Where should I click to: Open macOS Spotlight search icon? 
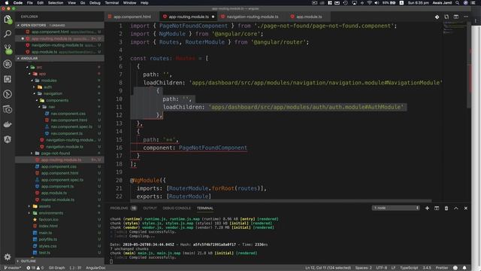[457, 3]
